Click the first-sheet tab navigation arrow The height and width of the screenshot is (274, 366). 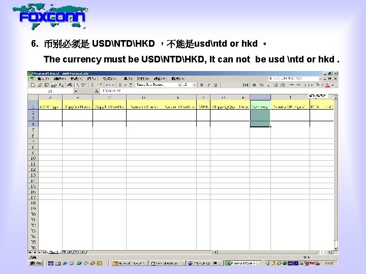(30, 252)
